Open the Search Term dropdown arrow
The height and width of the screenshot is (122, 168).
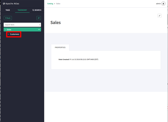[x=39, y=25]
